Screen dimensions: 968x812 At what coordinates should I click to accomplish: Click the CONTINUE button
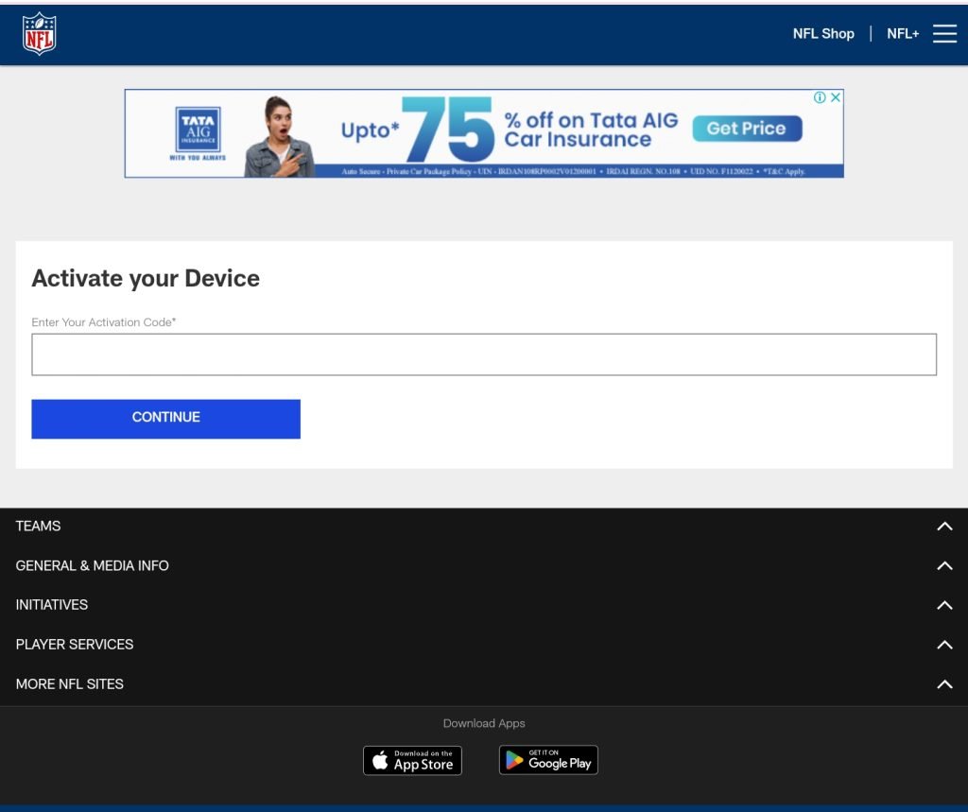166,419
